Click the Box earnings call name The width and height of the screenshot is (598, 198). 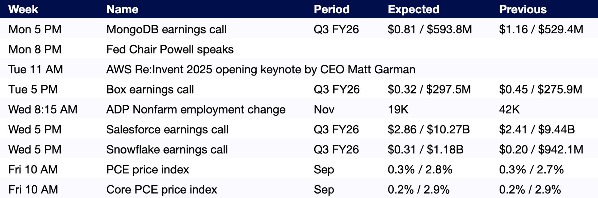[x=150, y=90]
